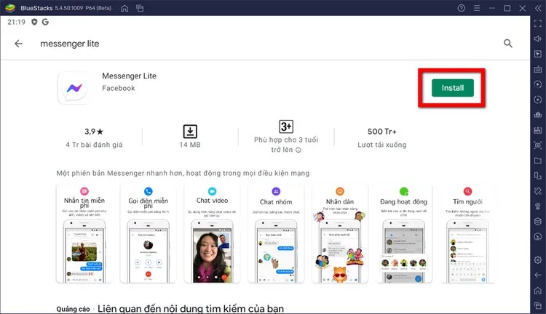Image resolution: width=546 pixels, height=314 pixels.
Task: Go back using Play Store back arrow
Action: coord(18,44)
